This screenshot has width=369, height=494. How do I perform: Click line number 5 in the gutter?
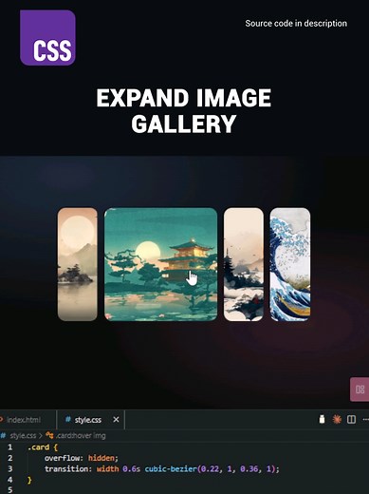point(9,490)
